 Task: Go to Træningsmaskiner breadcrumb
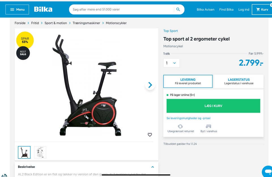[x=86, y=23]
